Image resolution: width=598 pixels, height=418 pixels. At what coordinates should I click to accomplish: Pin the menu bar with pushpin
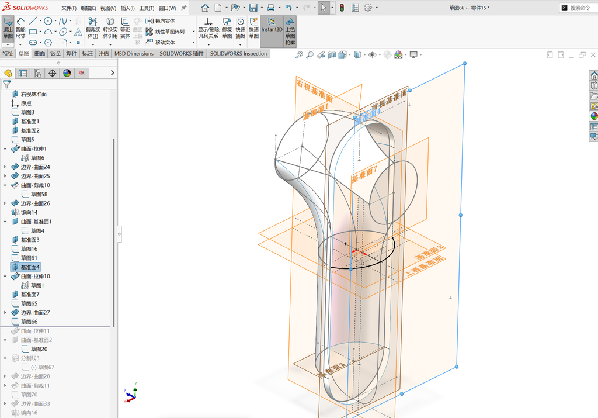point(184,8)
